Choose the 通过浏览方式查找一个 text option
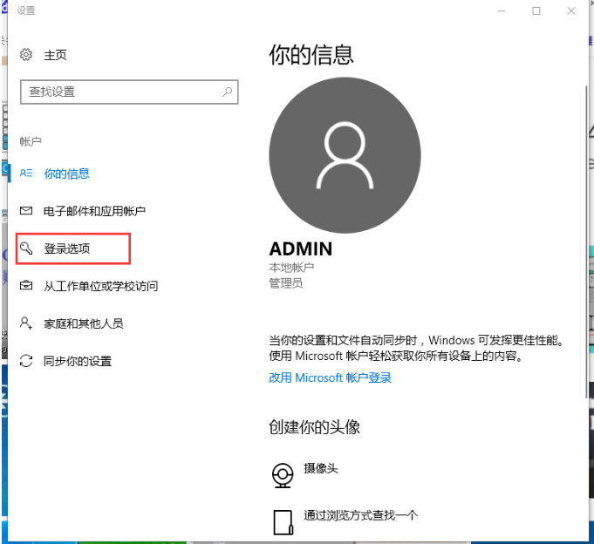The width and height of the screenshot is (594, 544). tap(361, 515)
